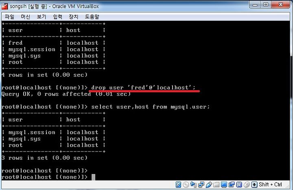Open the 보기 menu
This screenshot has height=190, width=293.
click(x=42, y=17)
